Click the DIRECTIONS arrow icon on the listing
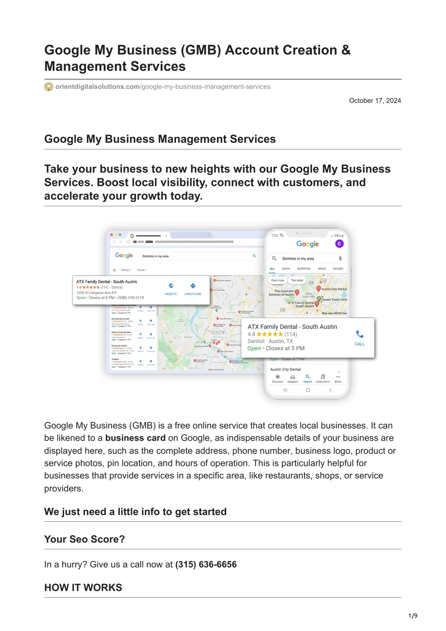Image resolution: width=446 pixels, height=631 pixels. (x=193, y=286)
